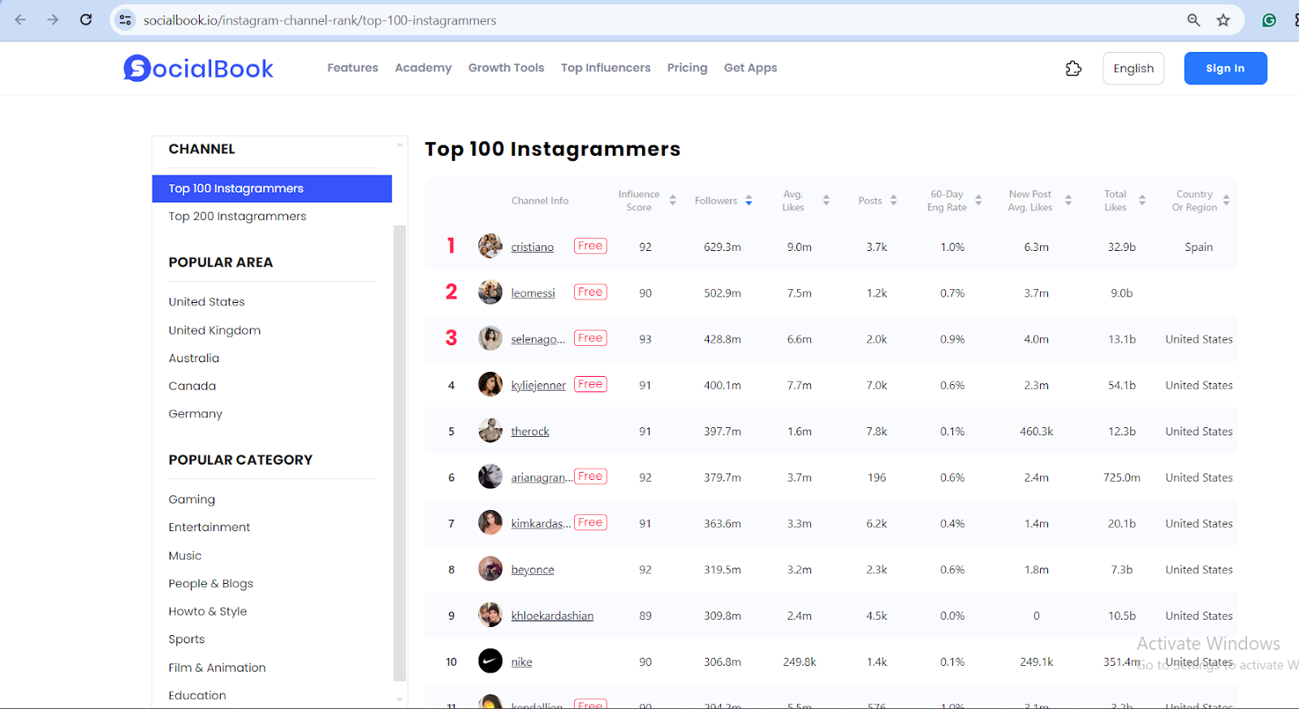
Task: Open therock's profile avatar
Action: click(x=490, y=430)
